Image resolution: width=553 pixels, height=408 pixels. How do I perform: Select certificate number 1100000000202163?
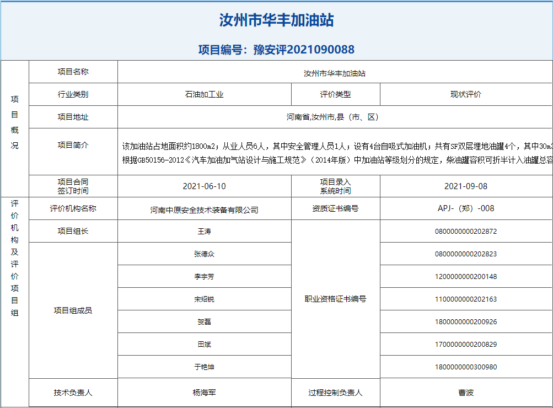click(x=465, y=299)
